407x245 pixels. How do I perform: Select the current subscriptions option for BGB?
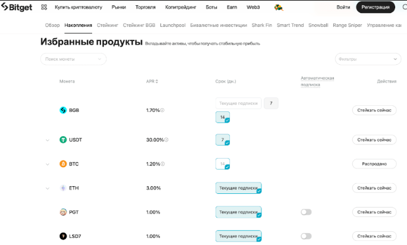pos(238,103)
